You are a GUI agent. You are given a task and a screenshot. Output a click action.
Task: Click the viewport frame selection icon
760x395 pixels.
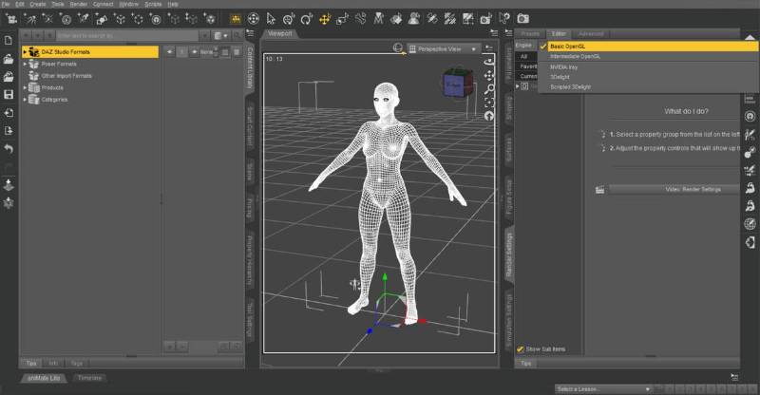tap(489, 103)
